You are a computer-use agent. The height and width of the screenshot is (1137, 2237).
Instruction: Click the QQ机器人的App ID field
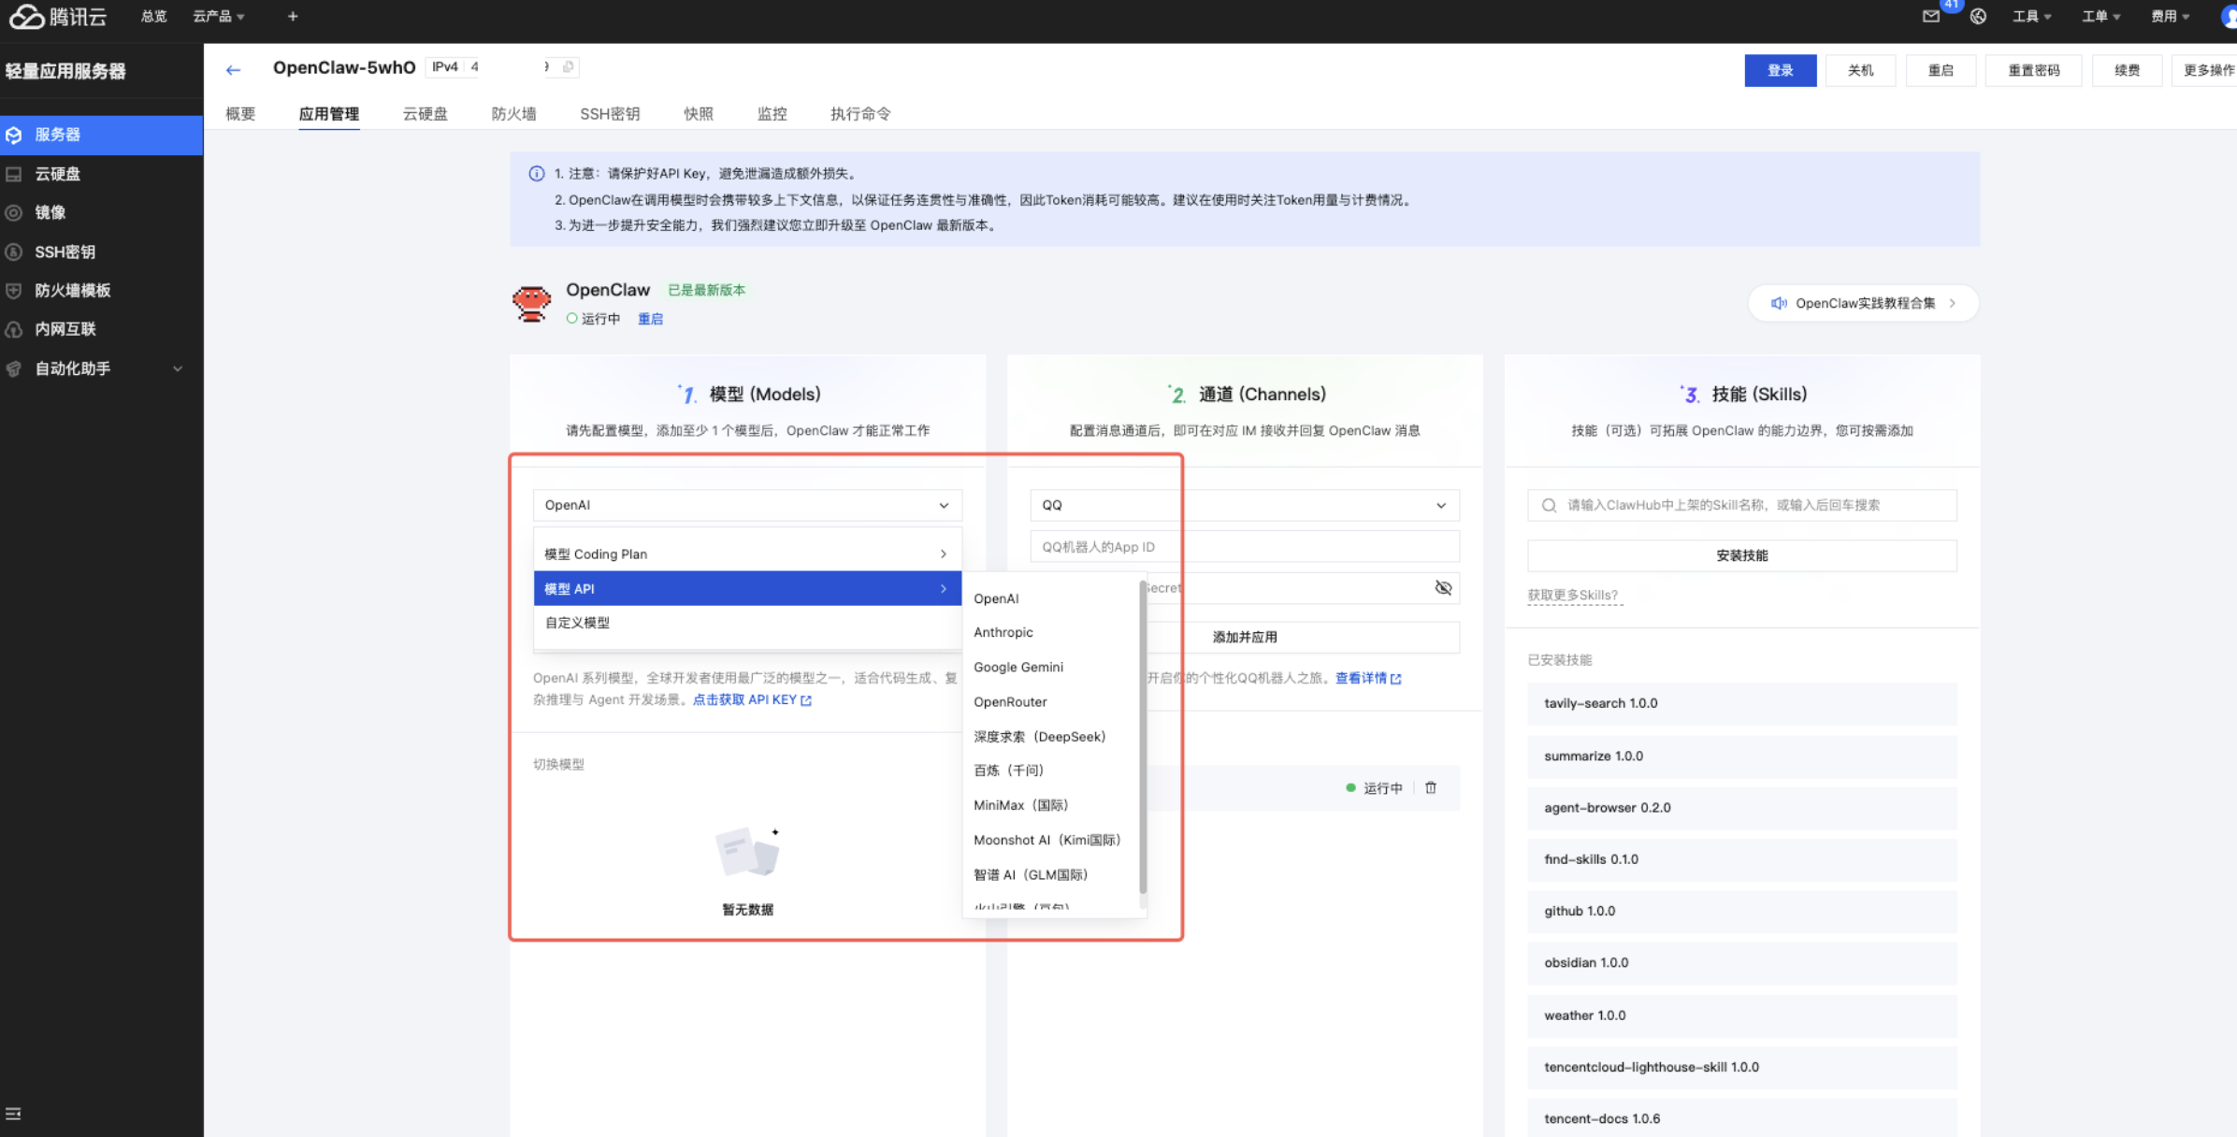pyautogui.click(x=1244, y=547)
